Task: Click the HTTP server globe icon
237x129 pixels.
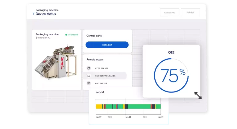Action: (89, 68)
